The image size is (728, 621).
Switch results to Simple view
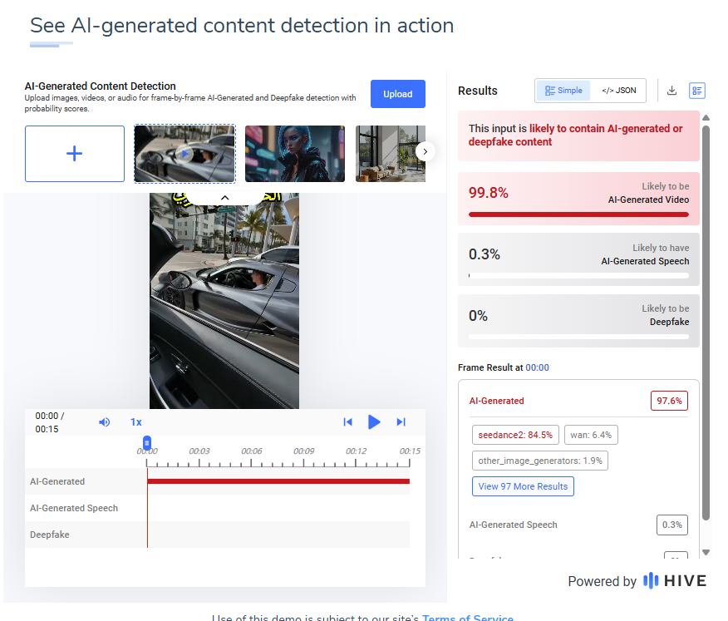click(563, 91)
